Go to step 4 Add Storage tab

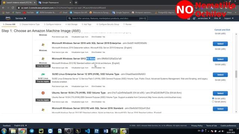click(x=71, y=24)
